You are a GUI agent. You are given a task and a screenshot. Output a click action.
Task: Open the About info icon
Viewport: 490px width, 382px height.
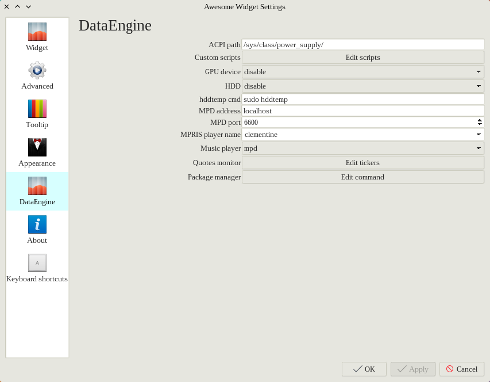click(x=37, y=224)
